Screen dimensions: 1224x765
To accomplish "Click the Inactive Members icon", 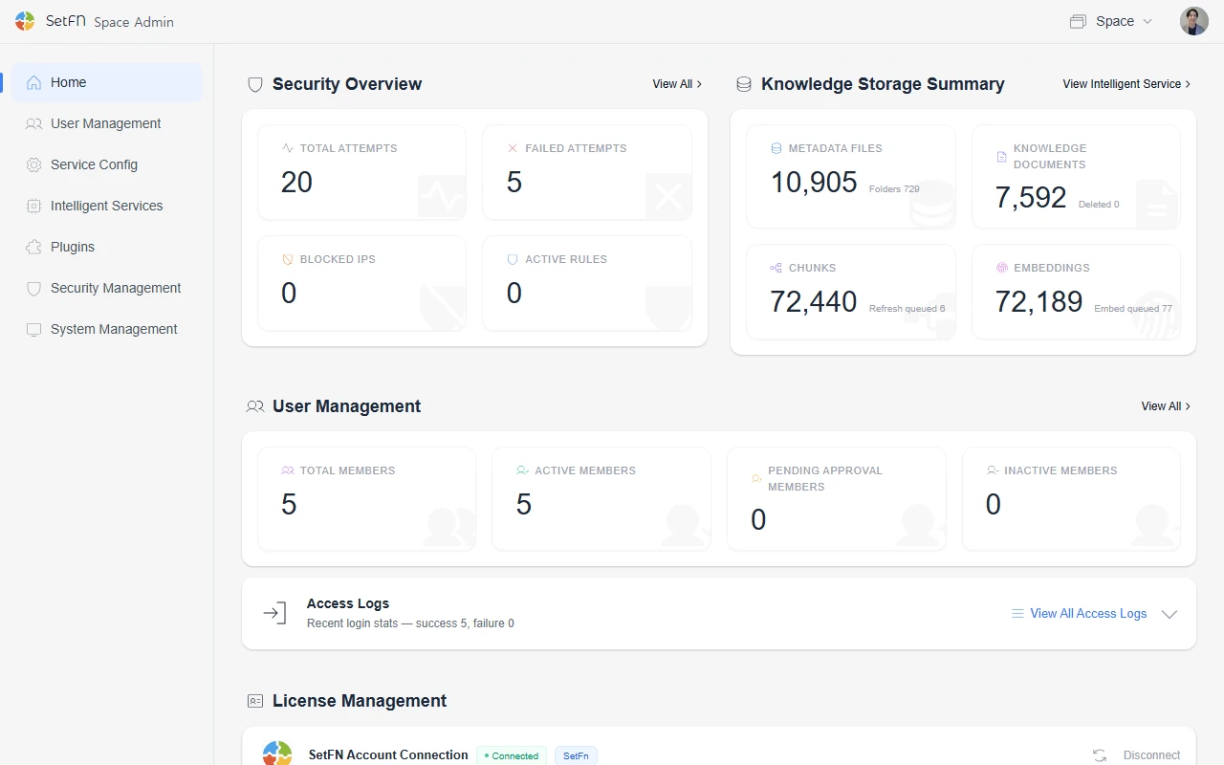I will coord(993,470).
